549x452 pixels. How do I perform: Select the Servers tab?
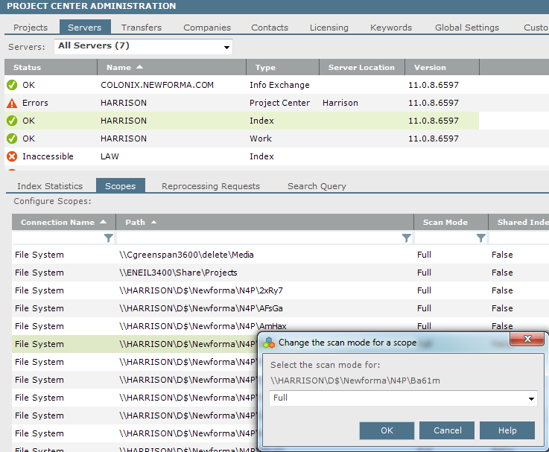coord(85,28)
